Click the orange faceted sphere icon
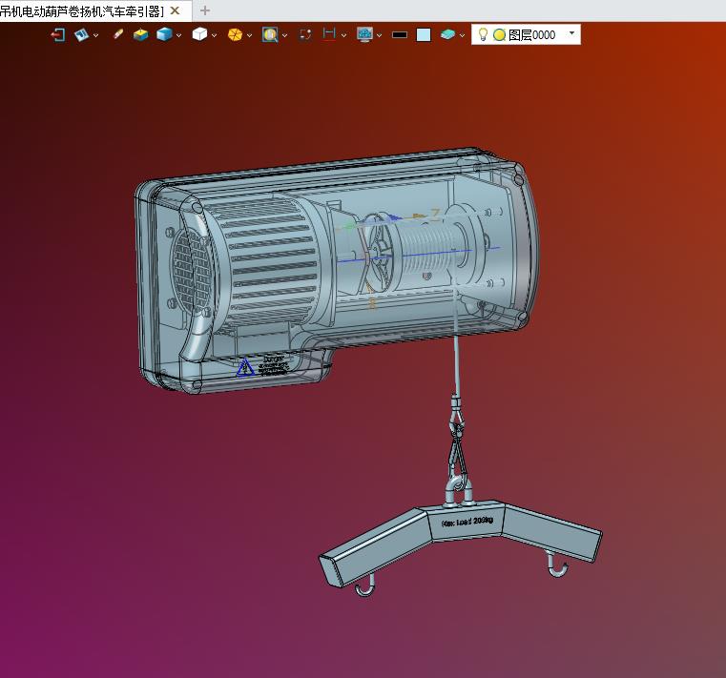726x678 pixels. tap(235, 34)
